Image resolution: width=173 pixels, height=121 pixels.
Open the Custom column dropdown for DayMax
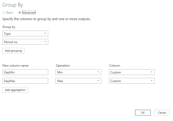point(132,81)
